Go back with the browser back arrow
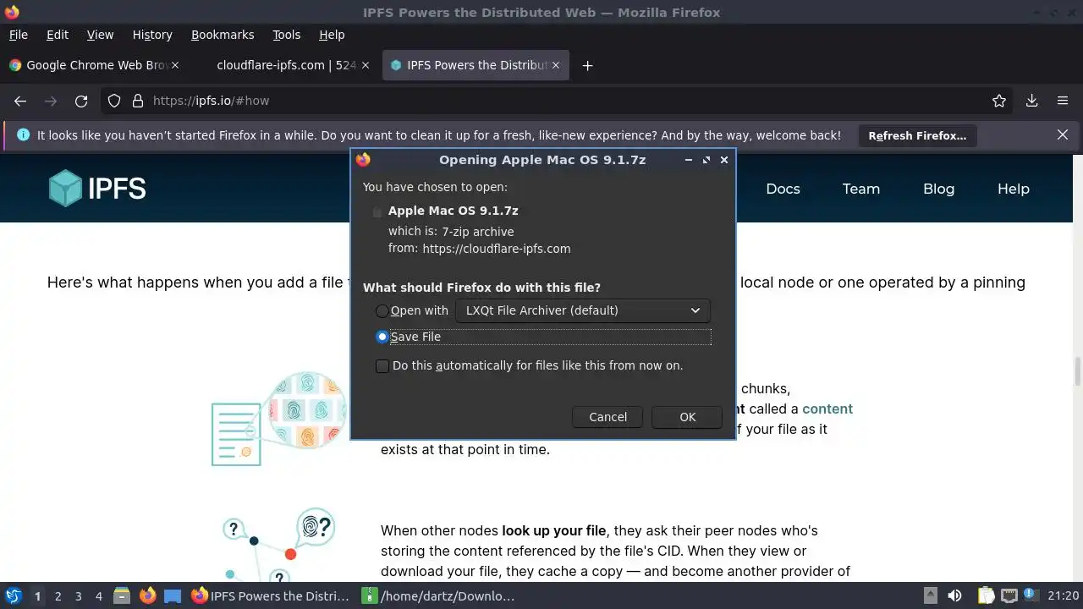Viewport: 1083px width, 609px height. (x=20, y=101)
